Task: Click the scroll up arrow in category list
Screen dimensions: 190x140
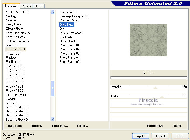Action: coord(53,12)
